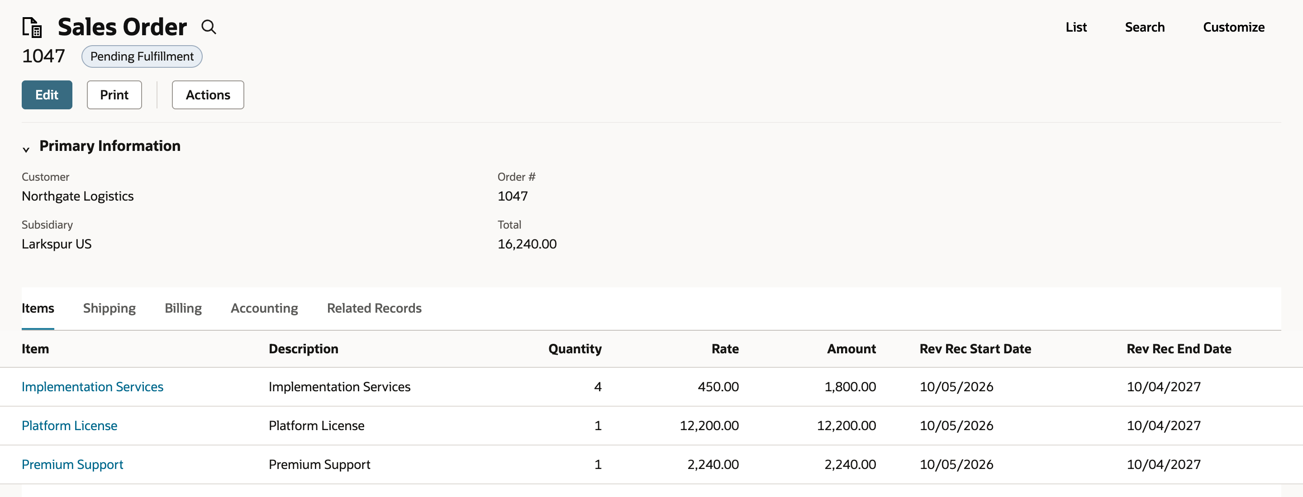1303x497 pixels.
Task: Click the Total value 16,240.00
Action: pyautogui.click(x=527, y=244)
